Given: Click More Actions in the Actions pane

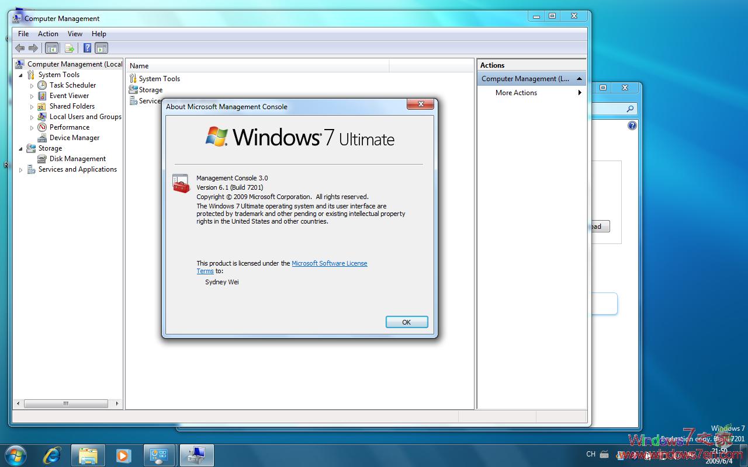Looking at the screenshot, I should point(516,93).
